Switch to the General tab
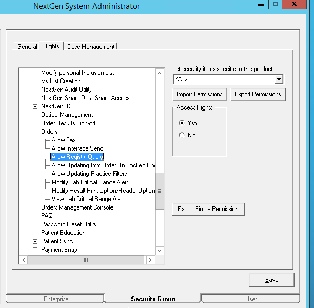This screenshot has height=308, width=314. point(27,47)
